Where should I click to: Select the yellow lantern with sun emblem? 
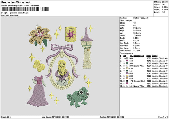pos(71,34)
